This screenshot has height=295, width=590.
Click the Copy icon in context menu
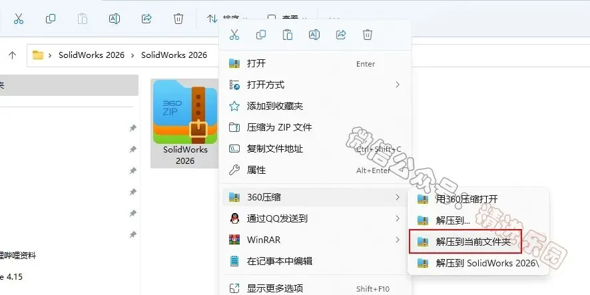[261, 35]
